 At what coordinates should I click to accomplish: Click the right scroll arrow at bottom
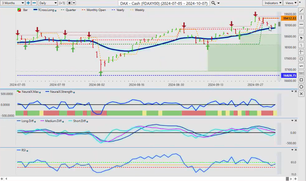pos(291,179)
